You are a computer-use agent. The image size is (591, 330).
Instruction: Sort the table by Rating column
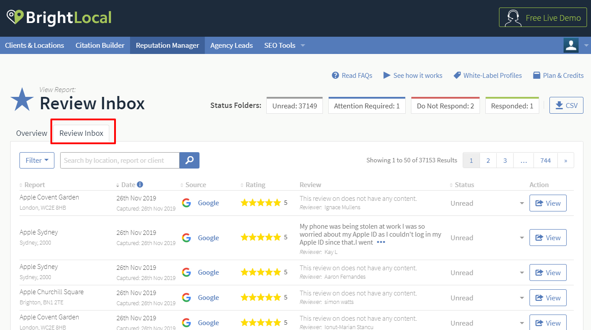(253, 185)
